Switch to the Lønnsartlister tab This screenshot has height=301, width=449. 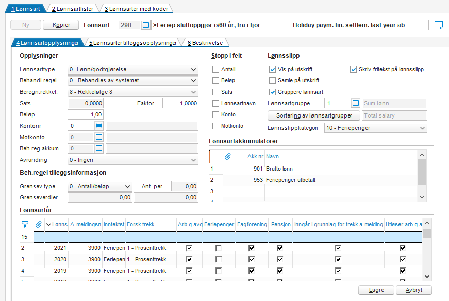tap(73, 9)
